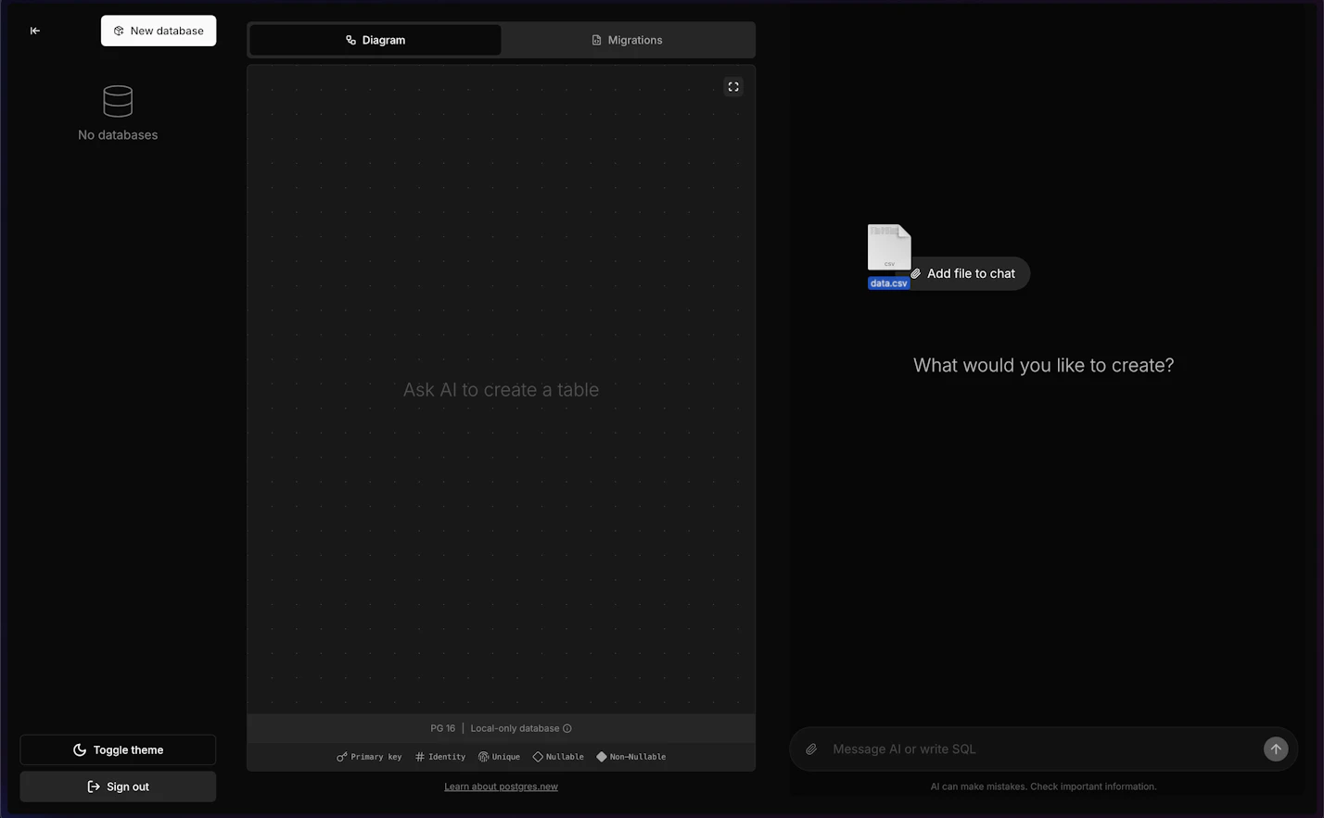1324x818 pixels.
Task: Focus the Message AI or write SQL field
Action: pos(1038,749)
